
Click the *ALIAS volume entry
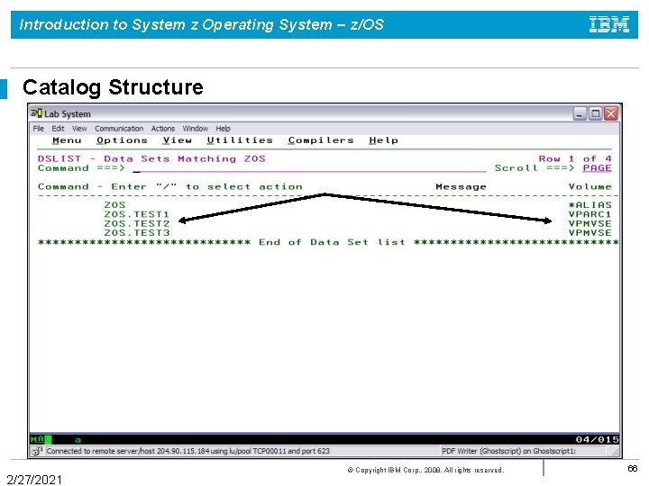(x=590, y=205)
